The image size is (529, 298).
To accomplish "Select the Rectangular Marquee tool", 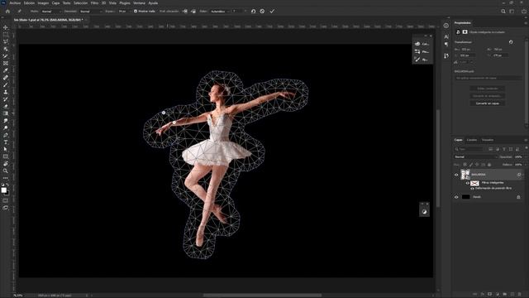I will click(x=6, y=35).
